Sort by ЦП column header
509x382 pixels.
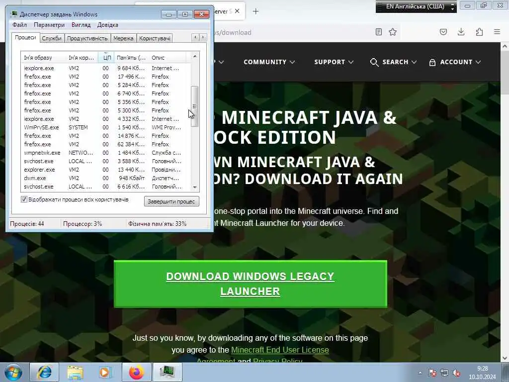(x=106, y=58)
